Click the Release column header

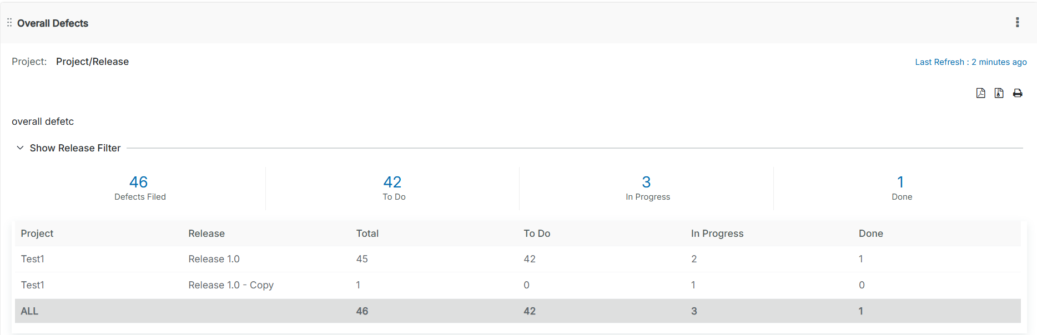(207, 234)
